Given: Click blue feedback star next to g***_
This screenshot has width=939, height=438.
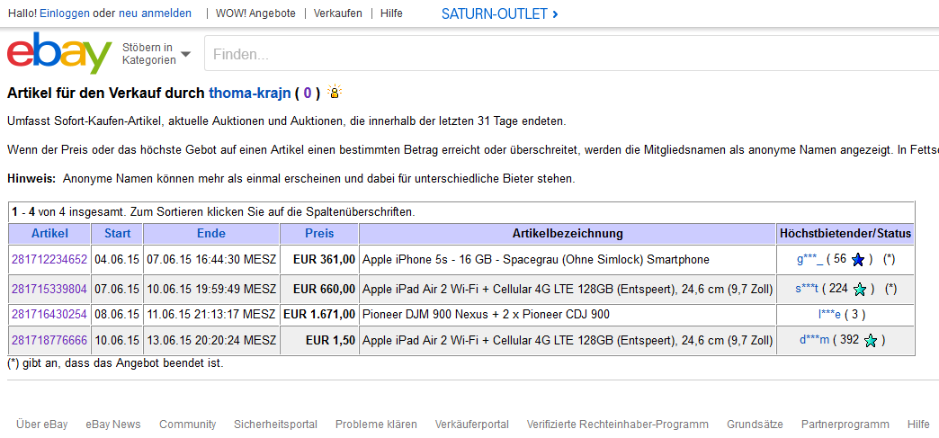Looking at the screenshot, I should (x=857, y=260).
